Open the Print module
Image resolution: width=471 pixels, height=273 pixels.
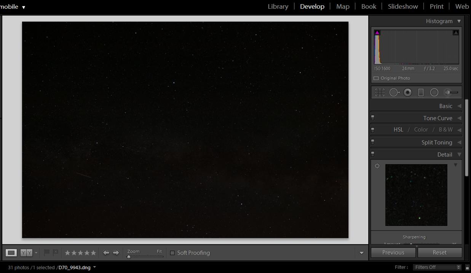click(436, 6)
